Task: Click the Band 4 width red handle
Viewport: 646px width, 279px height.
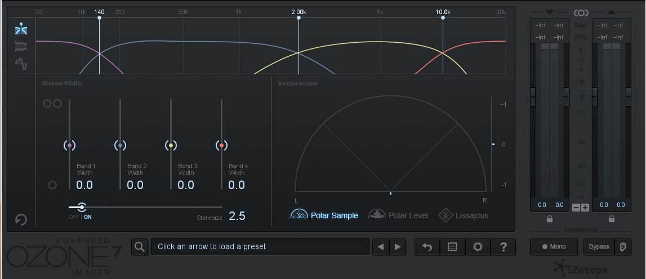Action: coord(222,145)
